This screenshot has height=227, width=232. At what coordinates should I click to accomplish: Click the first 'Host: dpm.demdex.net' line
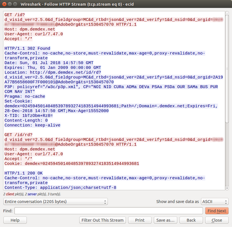[x=30, y=29]
